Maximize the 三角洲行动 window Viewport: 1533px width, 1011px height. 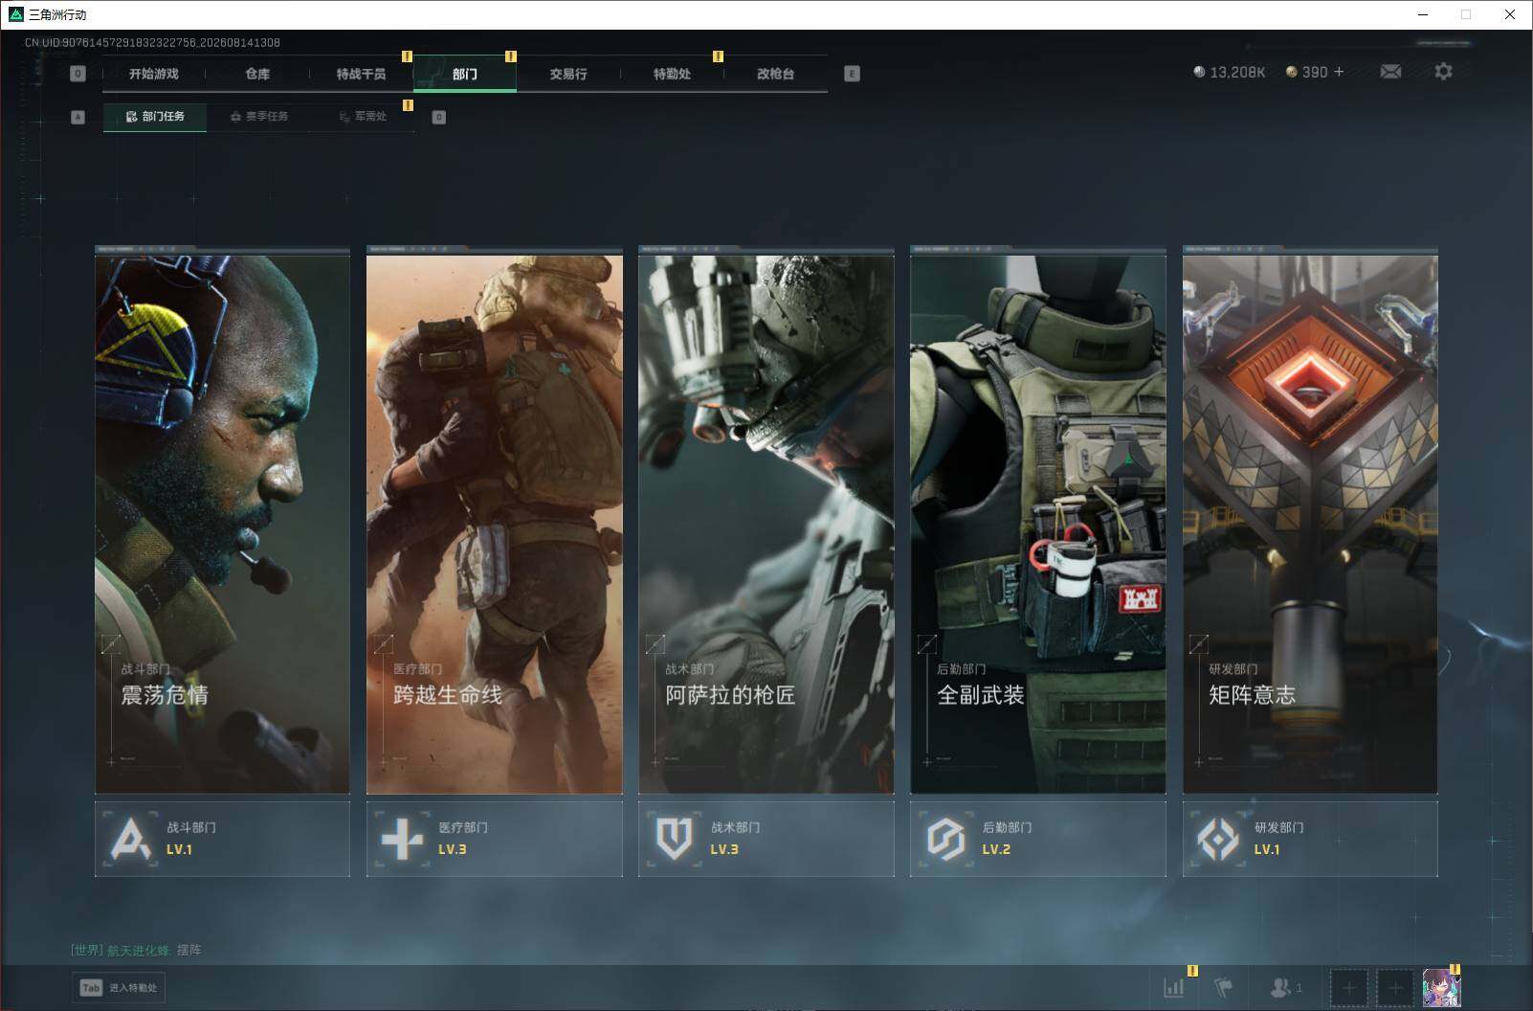[1466, 14]
